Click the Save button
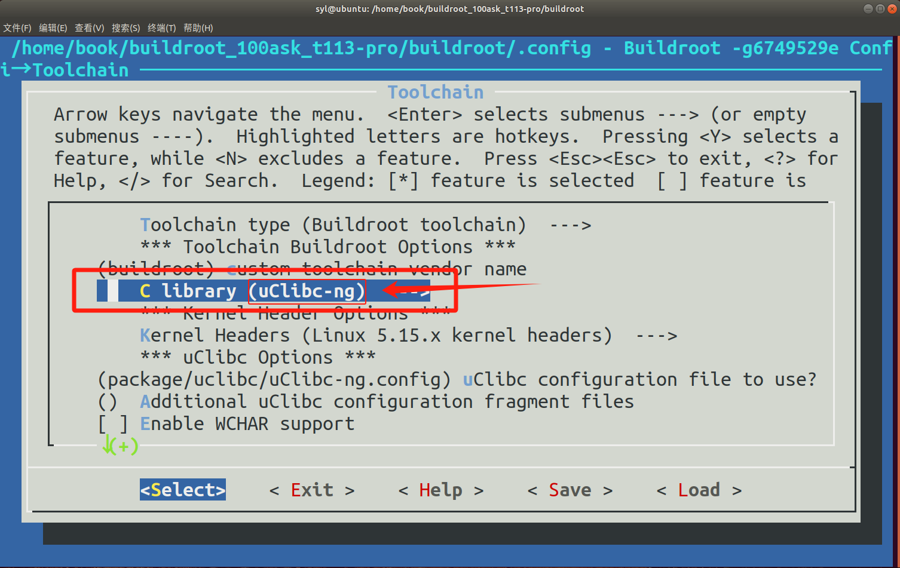This screenshot has height=568, width=900. (570, 490)
